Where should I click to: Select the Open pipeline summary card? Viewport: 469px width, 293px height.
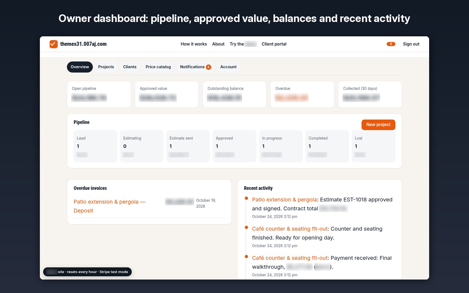[x=99, y=94]
